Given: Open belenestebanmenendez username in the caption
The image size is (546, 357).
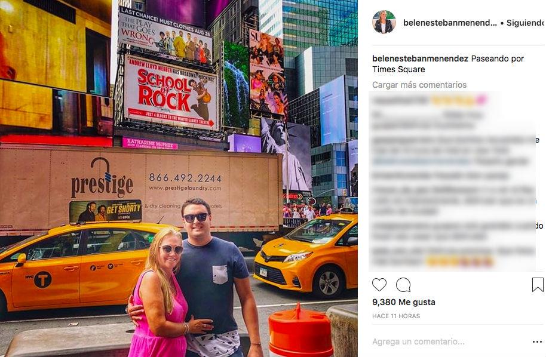Looking at the screenshot, I should [x=420, y=59].
